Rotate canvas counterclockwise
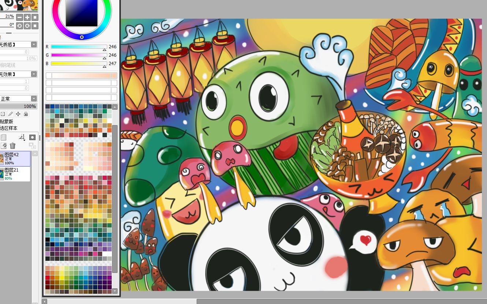Viewport: 487px width, 304px height. tap(19, 26)
